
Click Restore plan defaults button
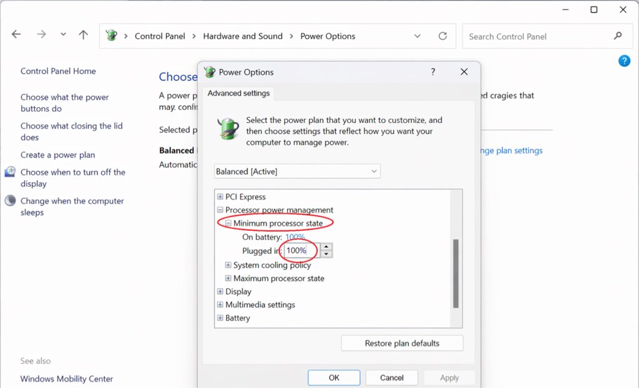[402, 343]
